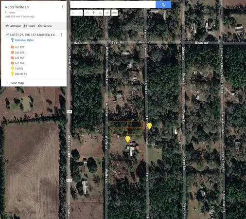Open the layer options three-dot menu

(61, 35)
